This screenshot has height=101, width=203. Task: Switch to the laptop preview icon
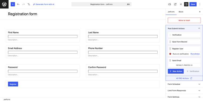(170, 4)
